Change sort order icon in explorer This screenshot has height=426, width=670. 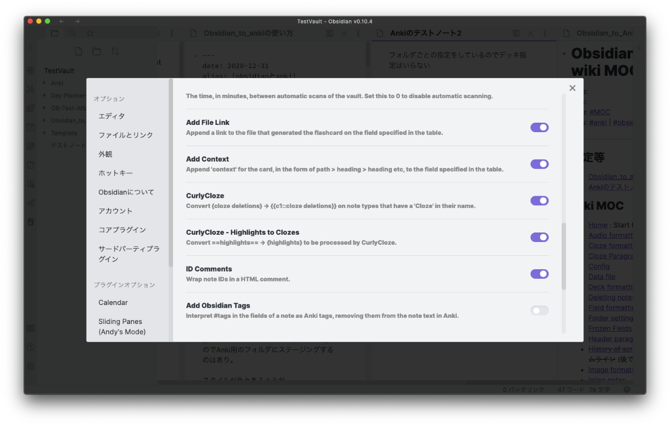tap(114, 51)
